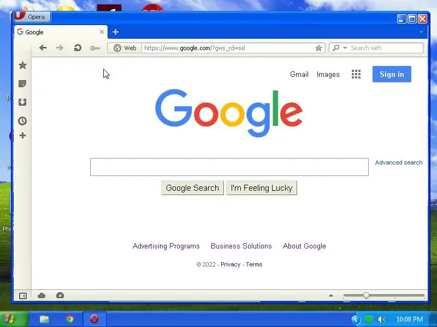Go back to the previous page
This screenshot has height=327, width=437.
click(x=43, y=48)
